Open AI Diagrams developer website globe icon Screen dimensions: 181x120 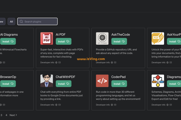pyautogui.click(x=1, y=62)
